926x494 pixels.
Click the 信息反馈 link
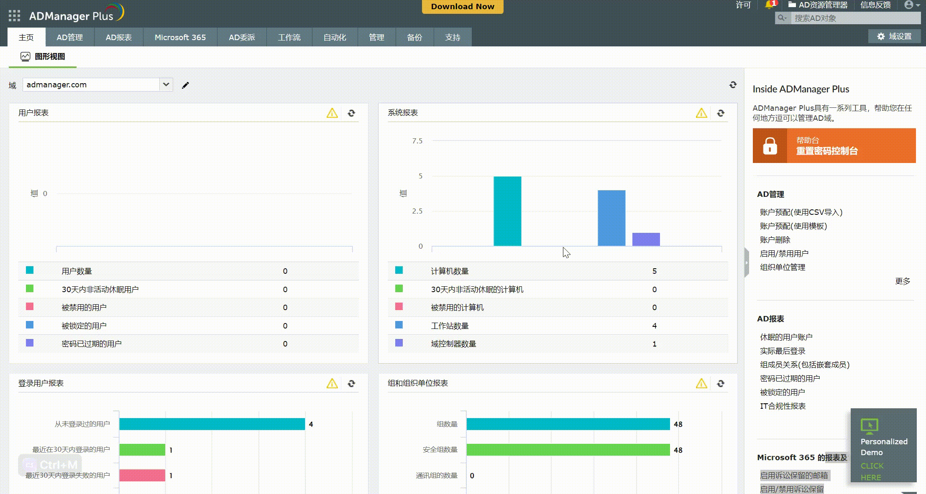875,5
